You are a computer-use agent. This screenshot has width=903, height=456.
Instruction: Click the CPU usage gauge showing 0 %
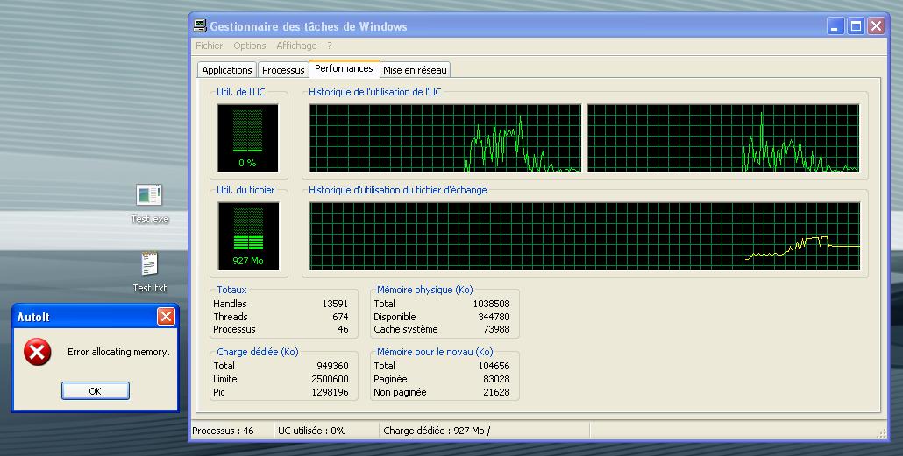(247, 138)
